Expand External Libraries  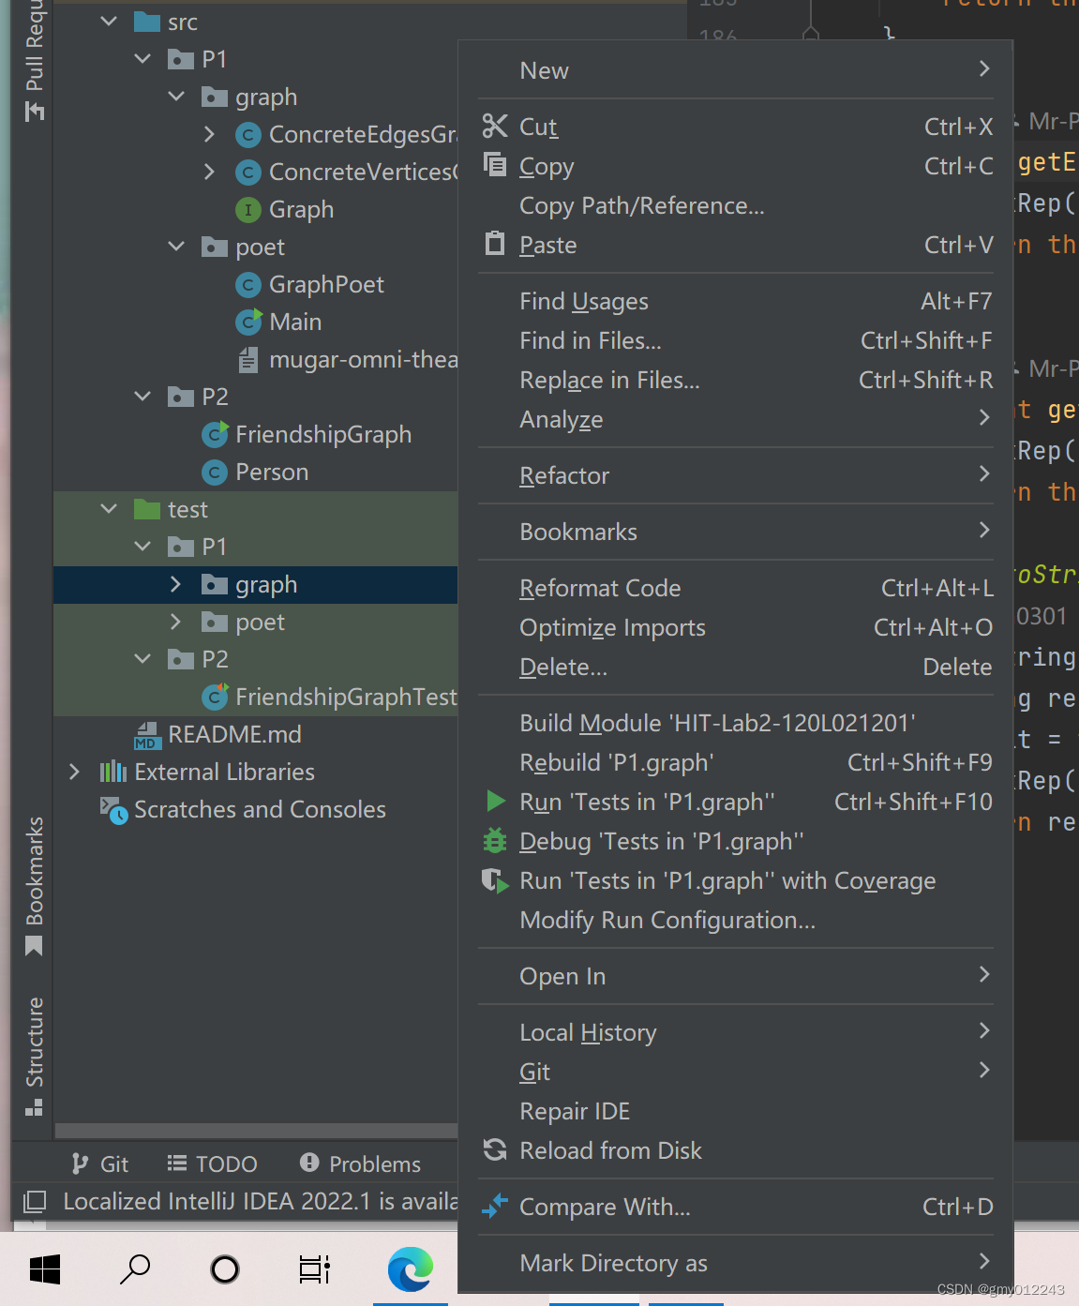tap(75, 772)
